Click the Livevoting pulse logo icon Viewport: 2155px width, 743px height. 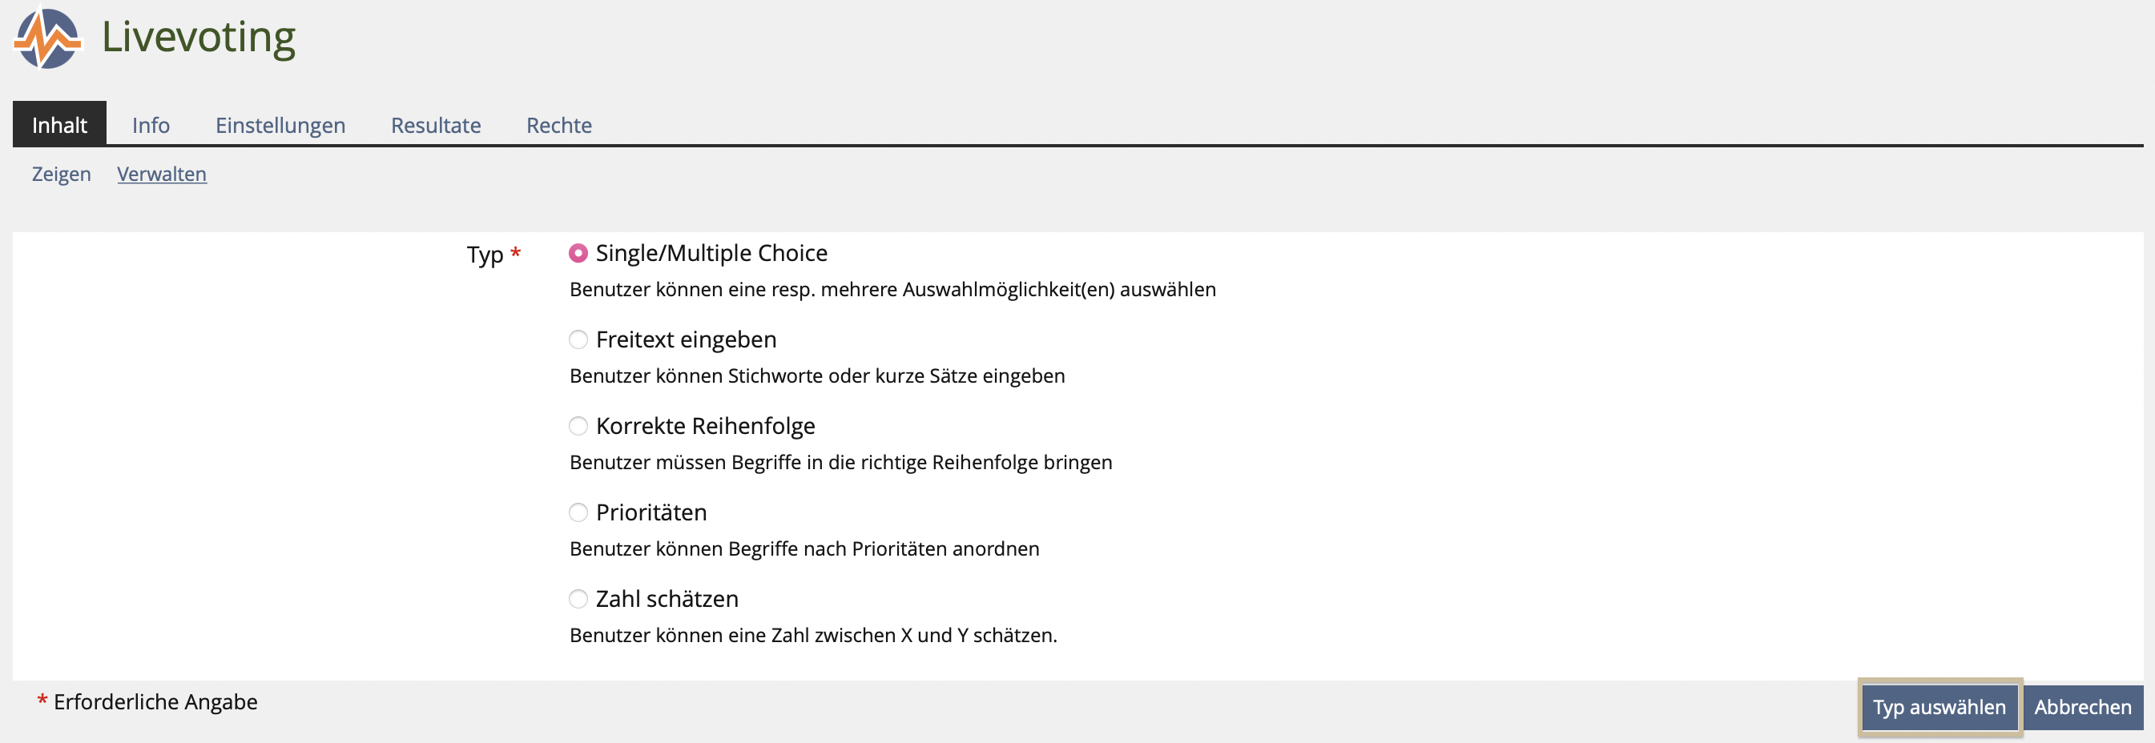point(48,38)
